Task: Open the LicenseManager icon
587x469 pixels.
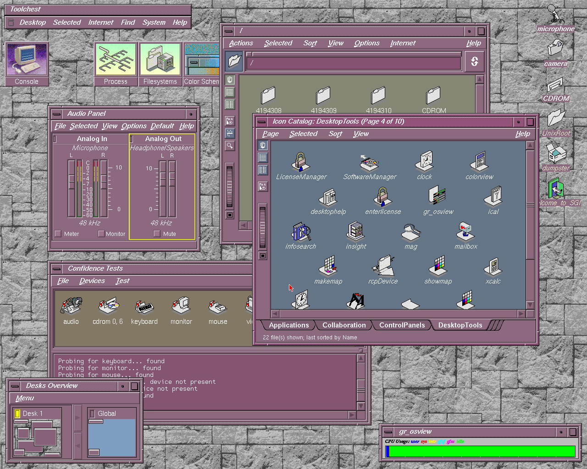Action: pyautogui.click(x=300, y=163)
